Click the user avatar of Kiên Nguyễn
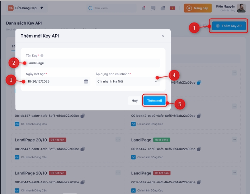The width and height of the screenshot is (250, 194). pyautogui.click(x=241, y=8)
